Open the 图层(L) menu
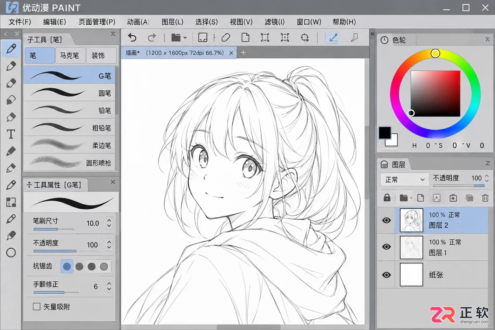This screenshot has height=330, width=495. [172, 22]
